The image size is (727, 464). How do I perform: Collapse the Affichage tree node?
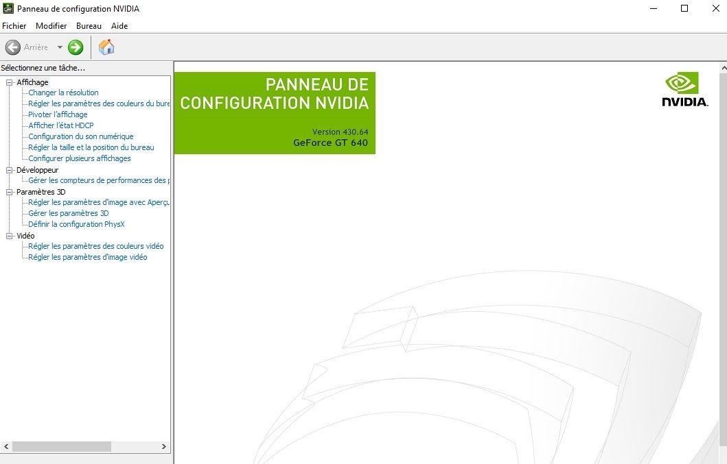click(9, 82)
